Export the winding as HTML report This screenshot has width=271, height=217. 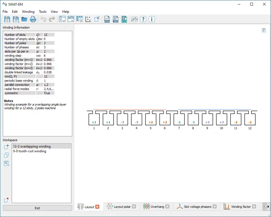tap(107, 19)
